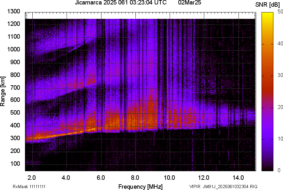
Task: Click the colorbar tick label 0
Action: tap(279, 170)
